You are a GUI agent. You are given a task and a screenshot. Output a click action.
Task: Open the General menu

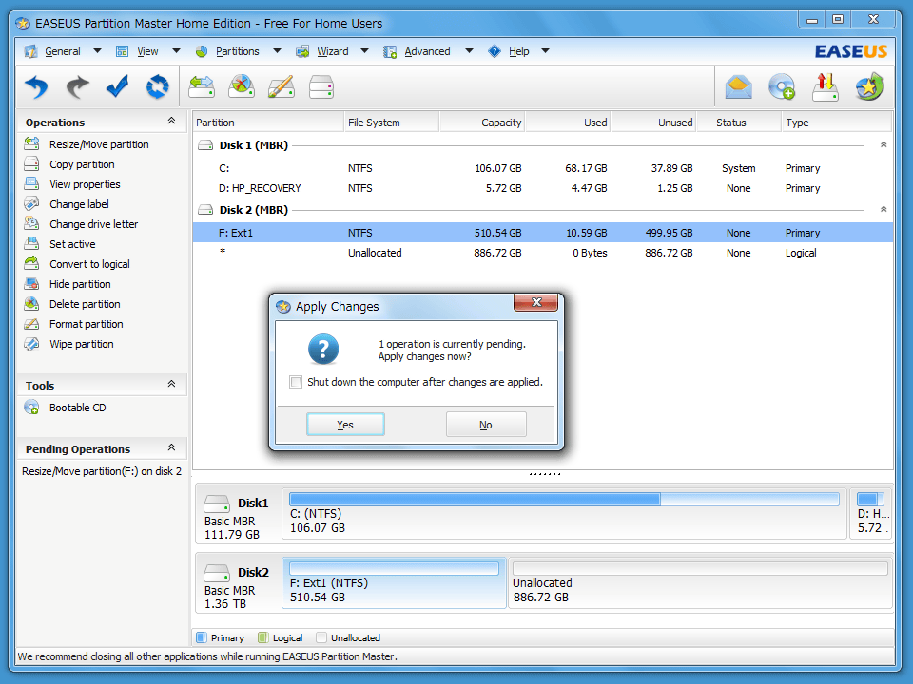[63, 51]
